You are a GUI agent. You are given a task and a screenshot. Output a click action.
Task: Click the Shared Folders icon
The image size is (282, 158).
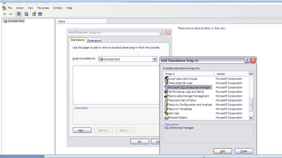coord(166,118)
